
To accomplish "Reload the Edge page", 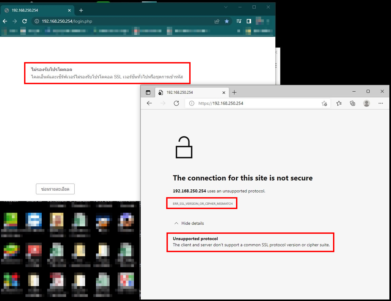I will 176,103.
